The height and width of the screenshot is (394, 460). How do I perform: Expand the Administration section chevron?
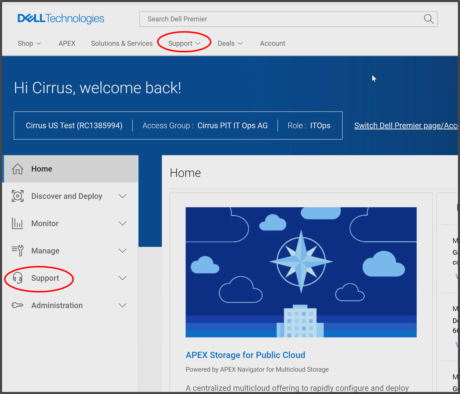click(123, 305)
